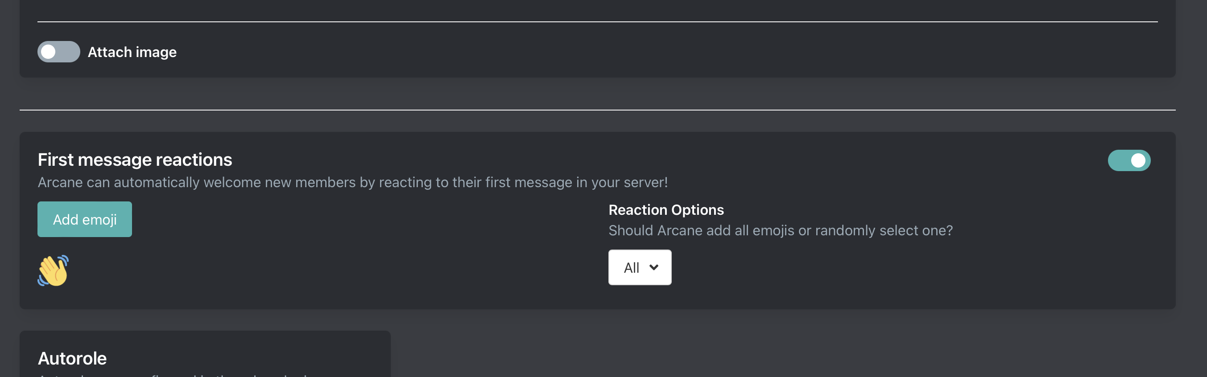Viewport: 1207px width, 377px height.
Task: Click the cut-off Autorole description line
Action: (x=178, y=374)
